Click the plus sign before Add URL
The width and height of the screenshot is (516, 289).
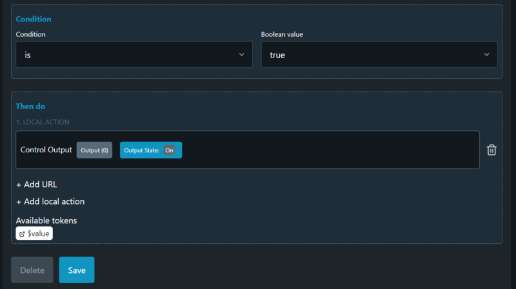(19, 184)
